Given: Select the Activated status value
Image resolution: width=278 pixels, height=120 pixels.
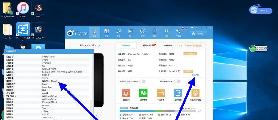Looking at the screenshot, I should coord(46,105).
